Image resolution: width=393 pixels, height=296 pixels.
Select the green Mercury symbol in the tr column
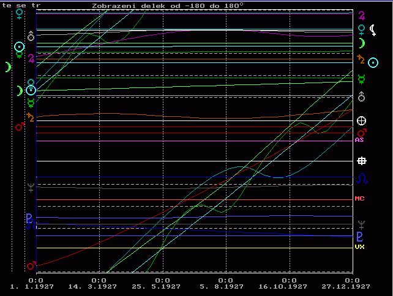31,103
